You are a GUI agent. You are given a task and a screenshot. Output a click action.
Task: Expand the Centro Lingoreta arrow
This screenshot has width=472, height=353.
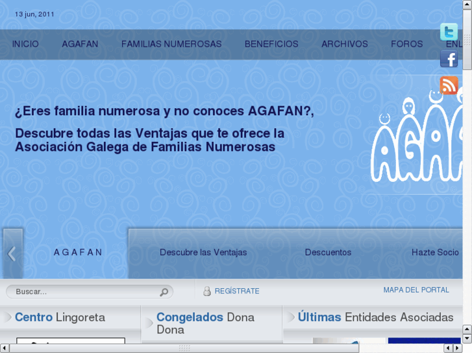8,317
